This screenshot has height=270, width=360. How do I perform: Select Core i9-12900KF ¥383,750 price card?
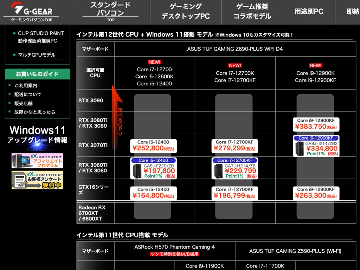(316, 124)
